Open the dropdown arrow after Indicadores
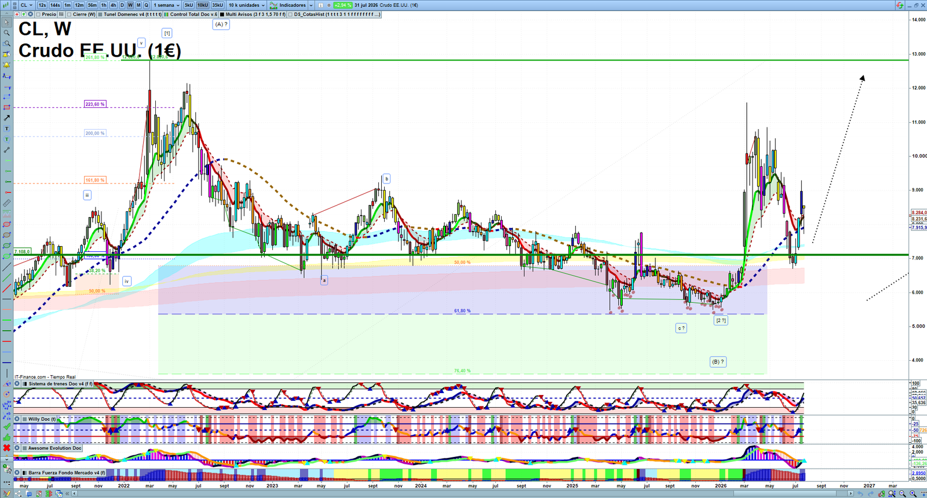The image size is (927, 498). click(x=311, y=5)
